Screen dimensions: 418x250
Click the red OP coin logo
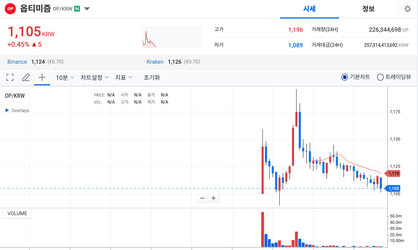click(10, 9)
